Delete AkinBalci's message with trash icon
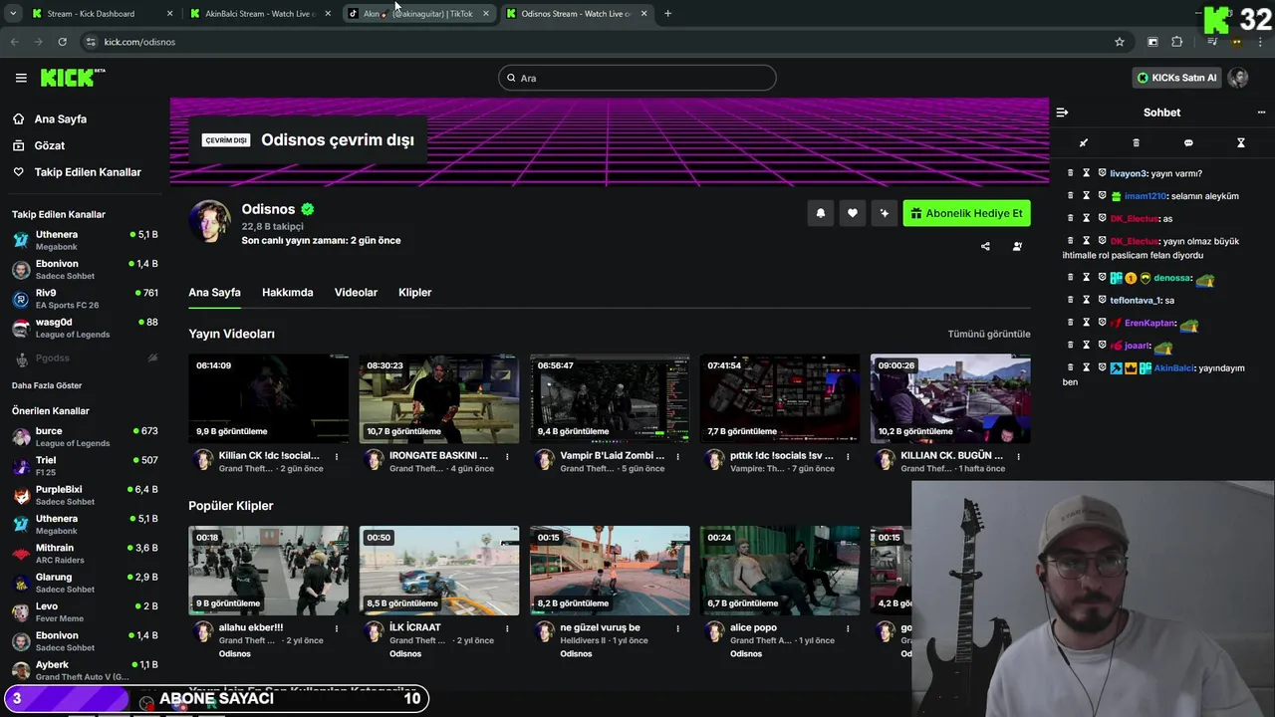Screen dimensions: 1275x717 coord(1071,367)
